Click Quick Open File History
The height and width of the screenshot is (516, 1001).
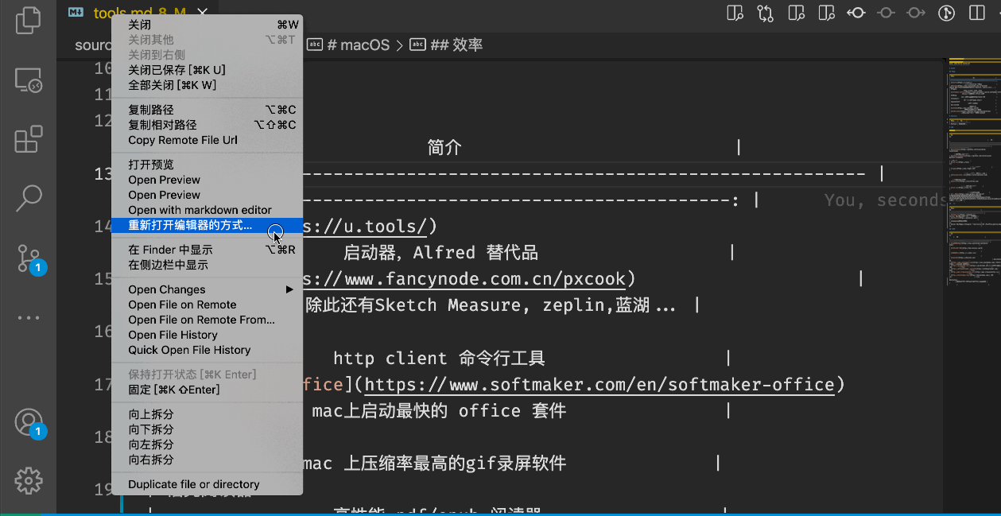[207, 350]
